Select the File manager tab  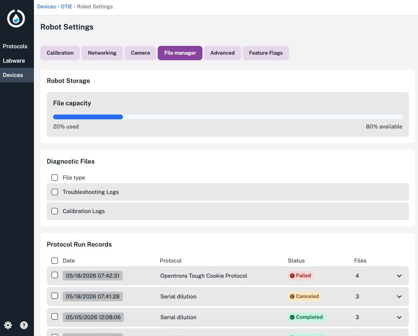[x=180, y=53]
